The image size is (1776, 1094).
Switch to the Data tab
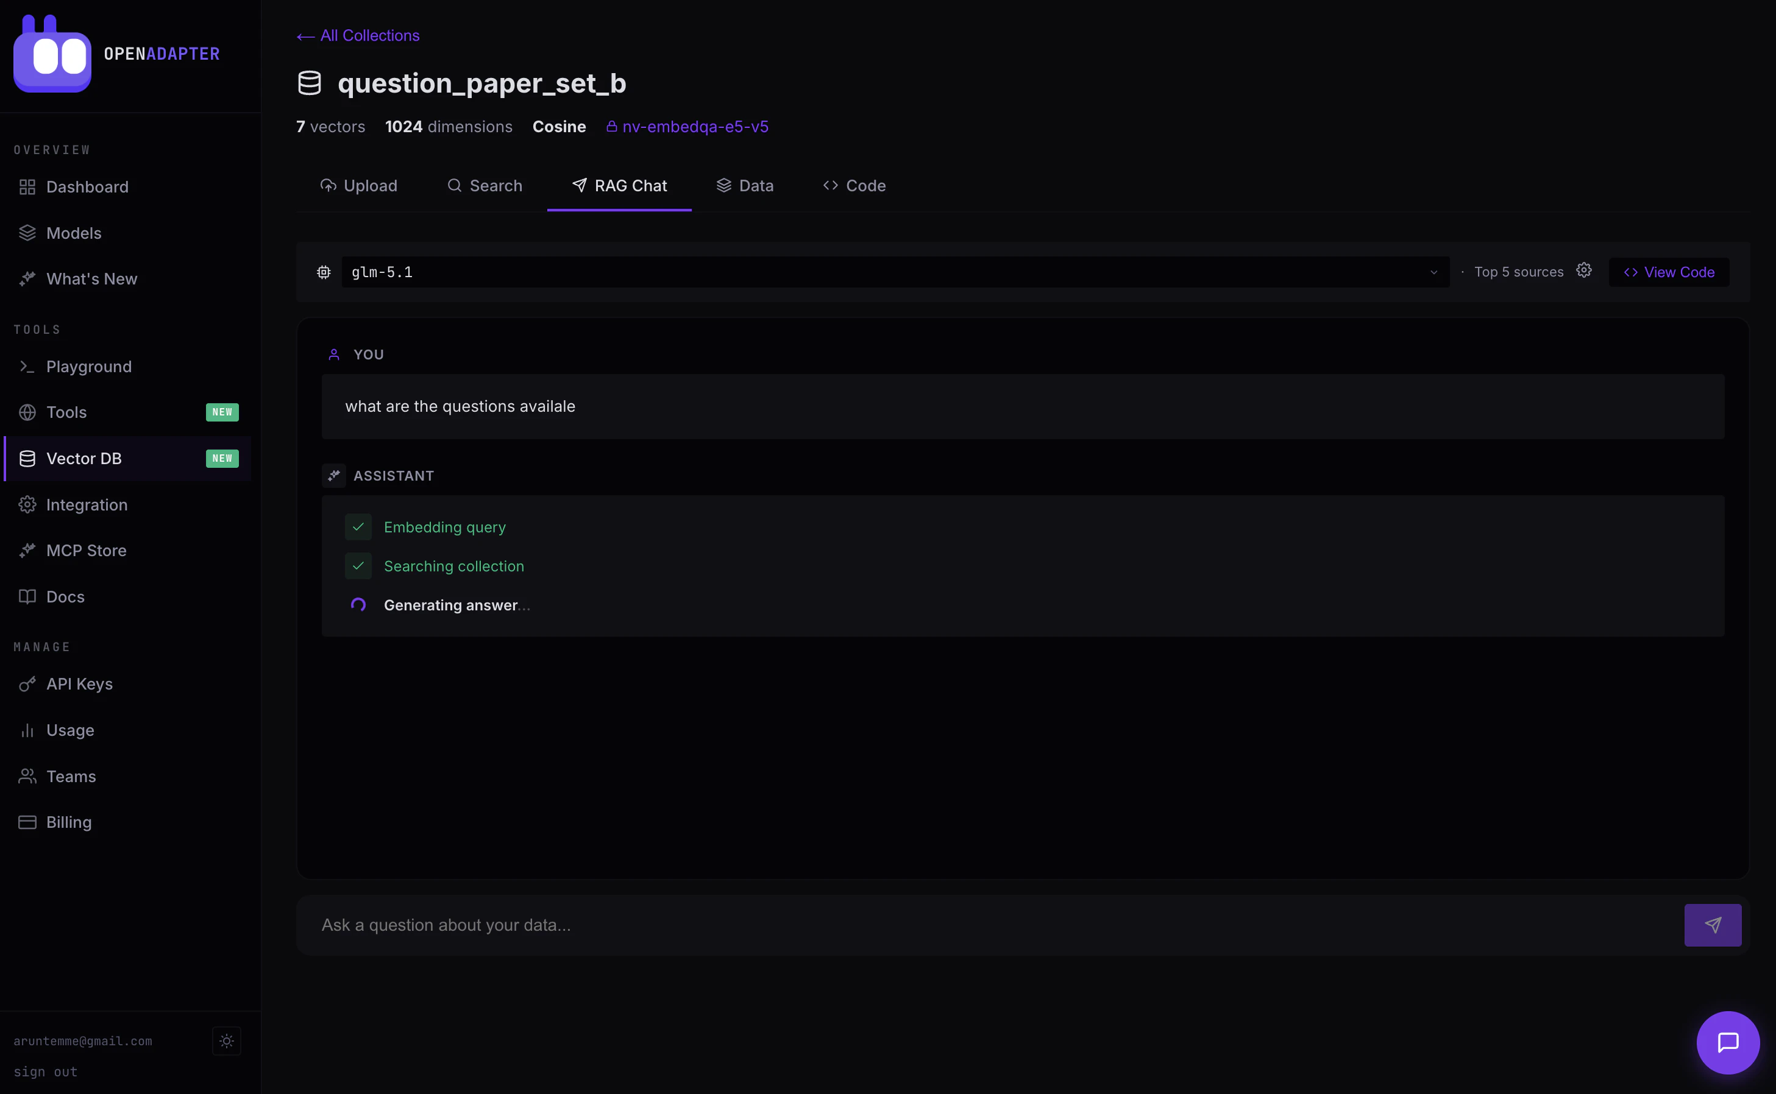coord(745,186)
